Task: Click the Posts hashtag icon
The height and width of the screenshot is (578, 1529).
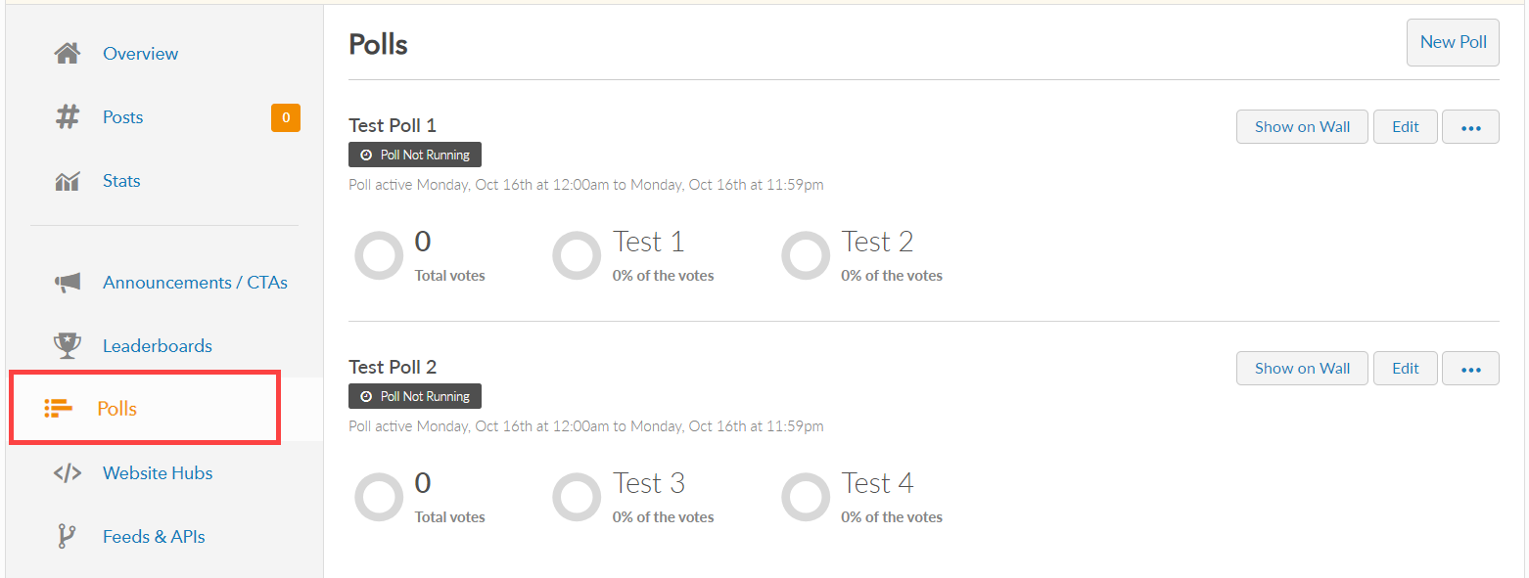Action: pyautogui.click(x=67, y=117)
